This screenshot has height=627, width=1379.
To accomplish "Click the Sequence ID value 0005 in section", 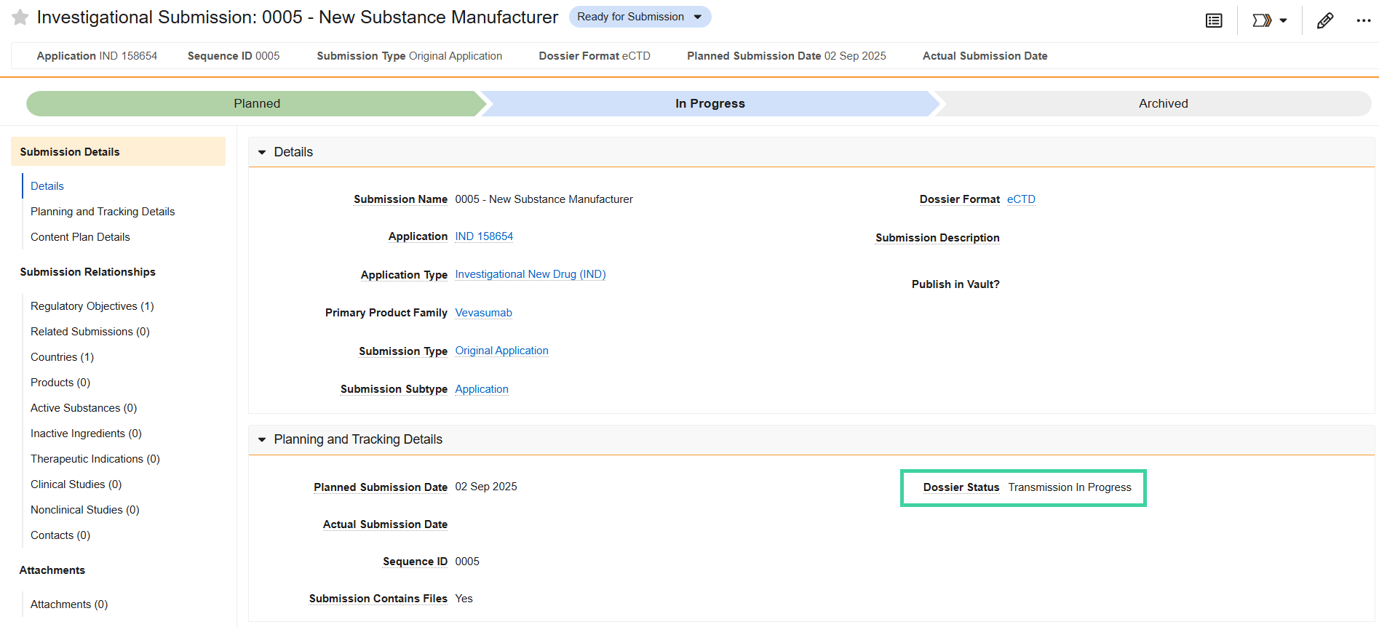I will click(467, 562).
